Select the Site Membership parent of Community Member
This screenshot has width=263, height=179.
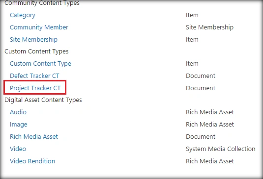(209, 27)
